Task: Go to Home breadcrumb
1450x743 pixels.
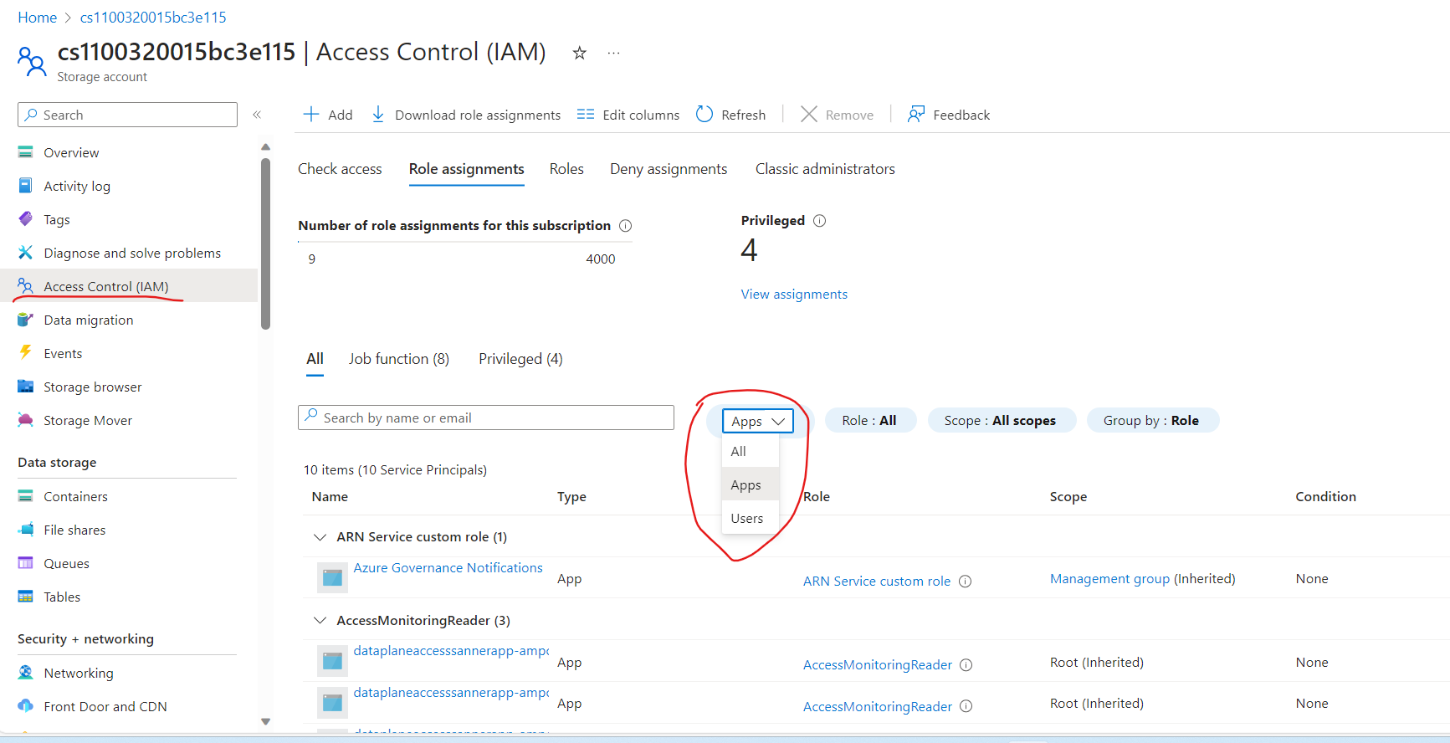Action: pos(38,18)
